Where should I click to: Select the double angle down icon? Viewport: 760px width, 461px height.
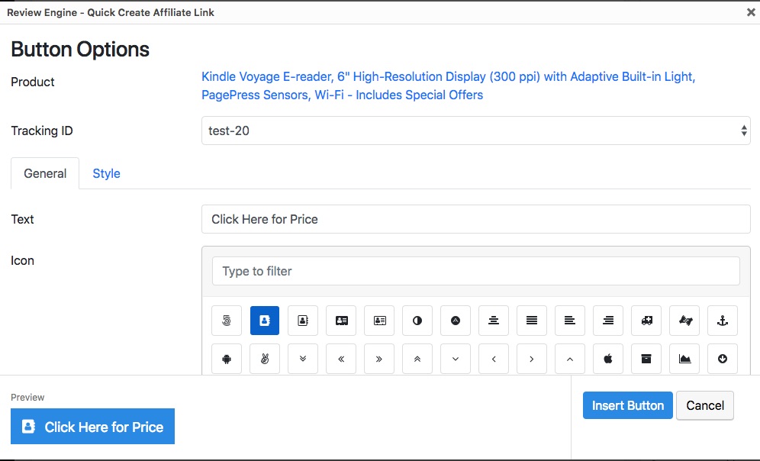pyautogui.click(x=303, y=359)
